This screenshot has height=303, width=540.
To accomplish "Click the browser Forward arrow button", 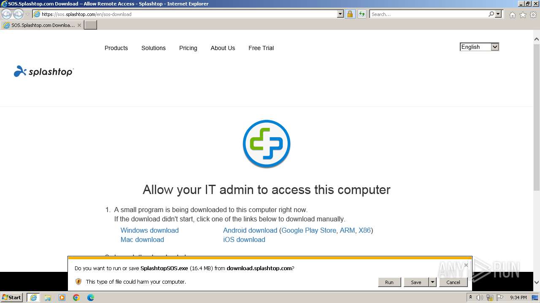I will pyautogui.click(x=18, y=14).
